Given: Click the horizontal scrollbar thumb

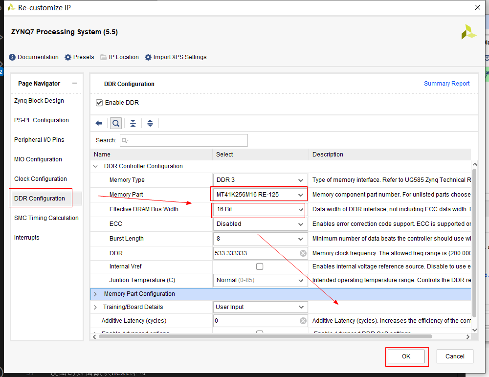Looking at the screenshot, I should (266, 336).
